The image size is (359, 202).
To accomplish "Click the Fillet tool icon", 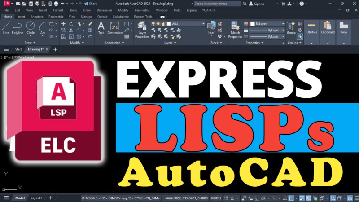I will pos(79,30).
